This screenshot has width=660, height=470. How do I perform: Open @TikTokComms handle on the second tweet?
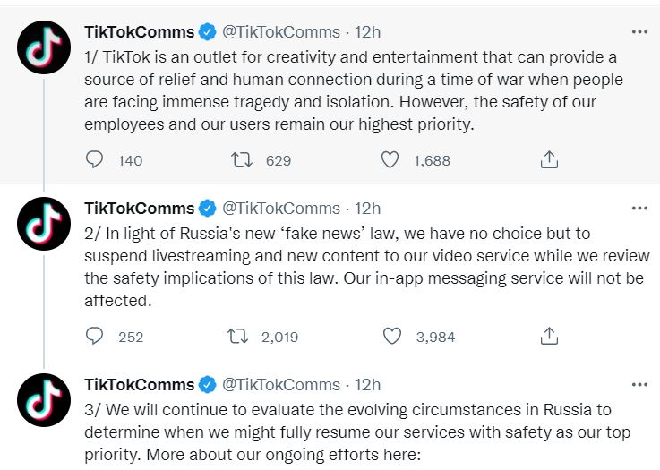pyautogui.click(x=281, y=209)
